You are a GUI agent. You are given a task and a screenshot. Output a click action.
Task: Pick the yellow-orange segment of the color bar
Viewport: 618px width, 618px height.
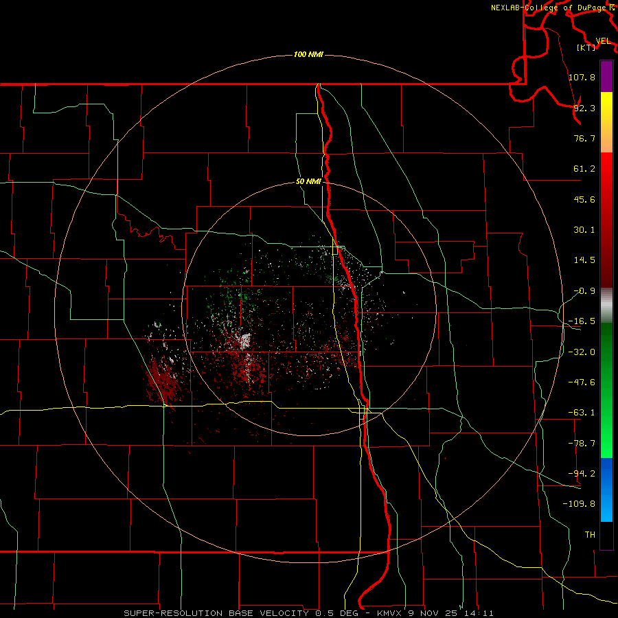tap(606, 122)
